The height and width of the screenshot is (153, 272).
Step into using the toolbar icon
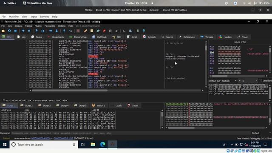coord(37,31)
